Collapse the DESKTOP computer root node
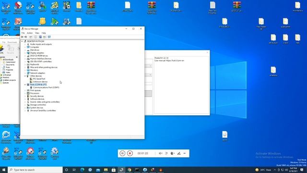 (x=22, y=41)
